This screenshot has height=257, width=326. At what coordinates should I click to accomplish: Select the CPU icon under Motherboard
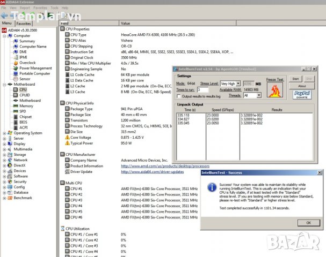coord(16,89)
